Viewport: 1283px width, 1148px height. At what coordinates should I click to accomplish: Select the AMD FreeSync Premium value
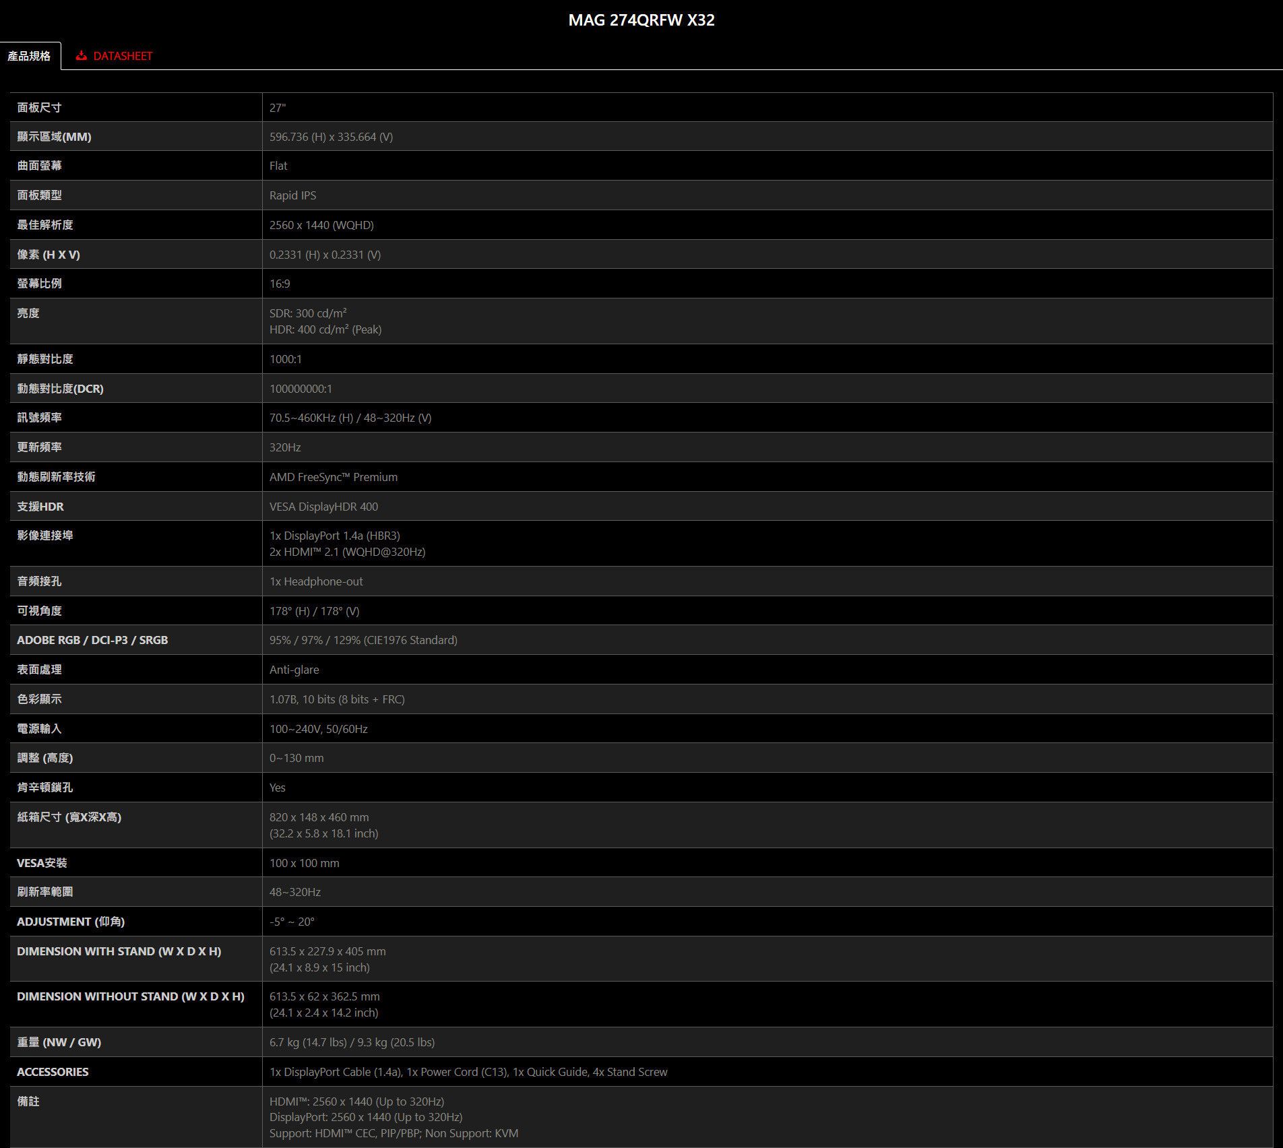(x=334, y=477)
